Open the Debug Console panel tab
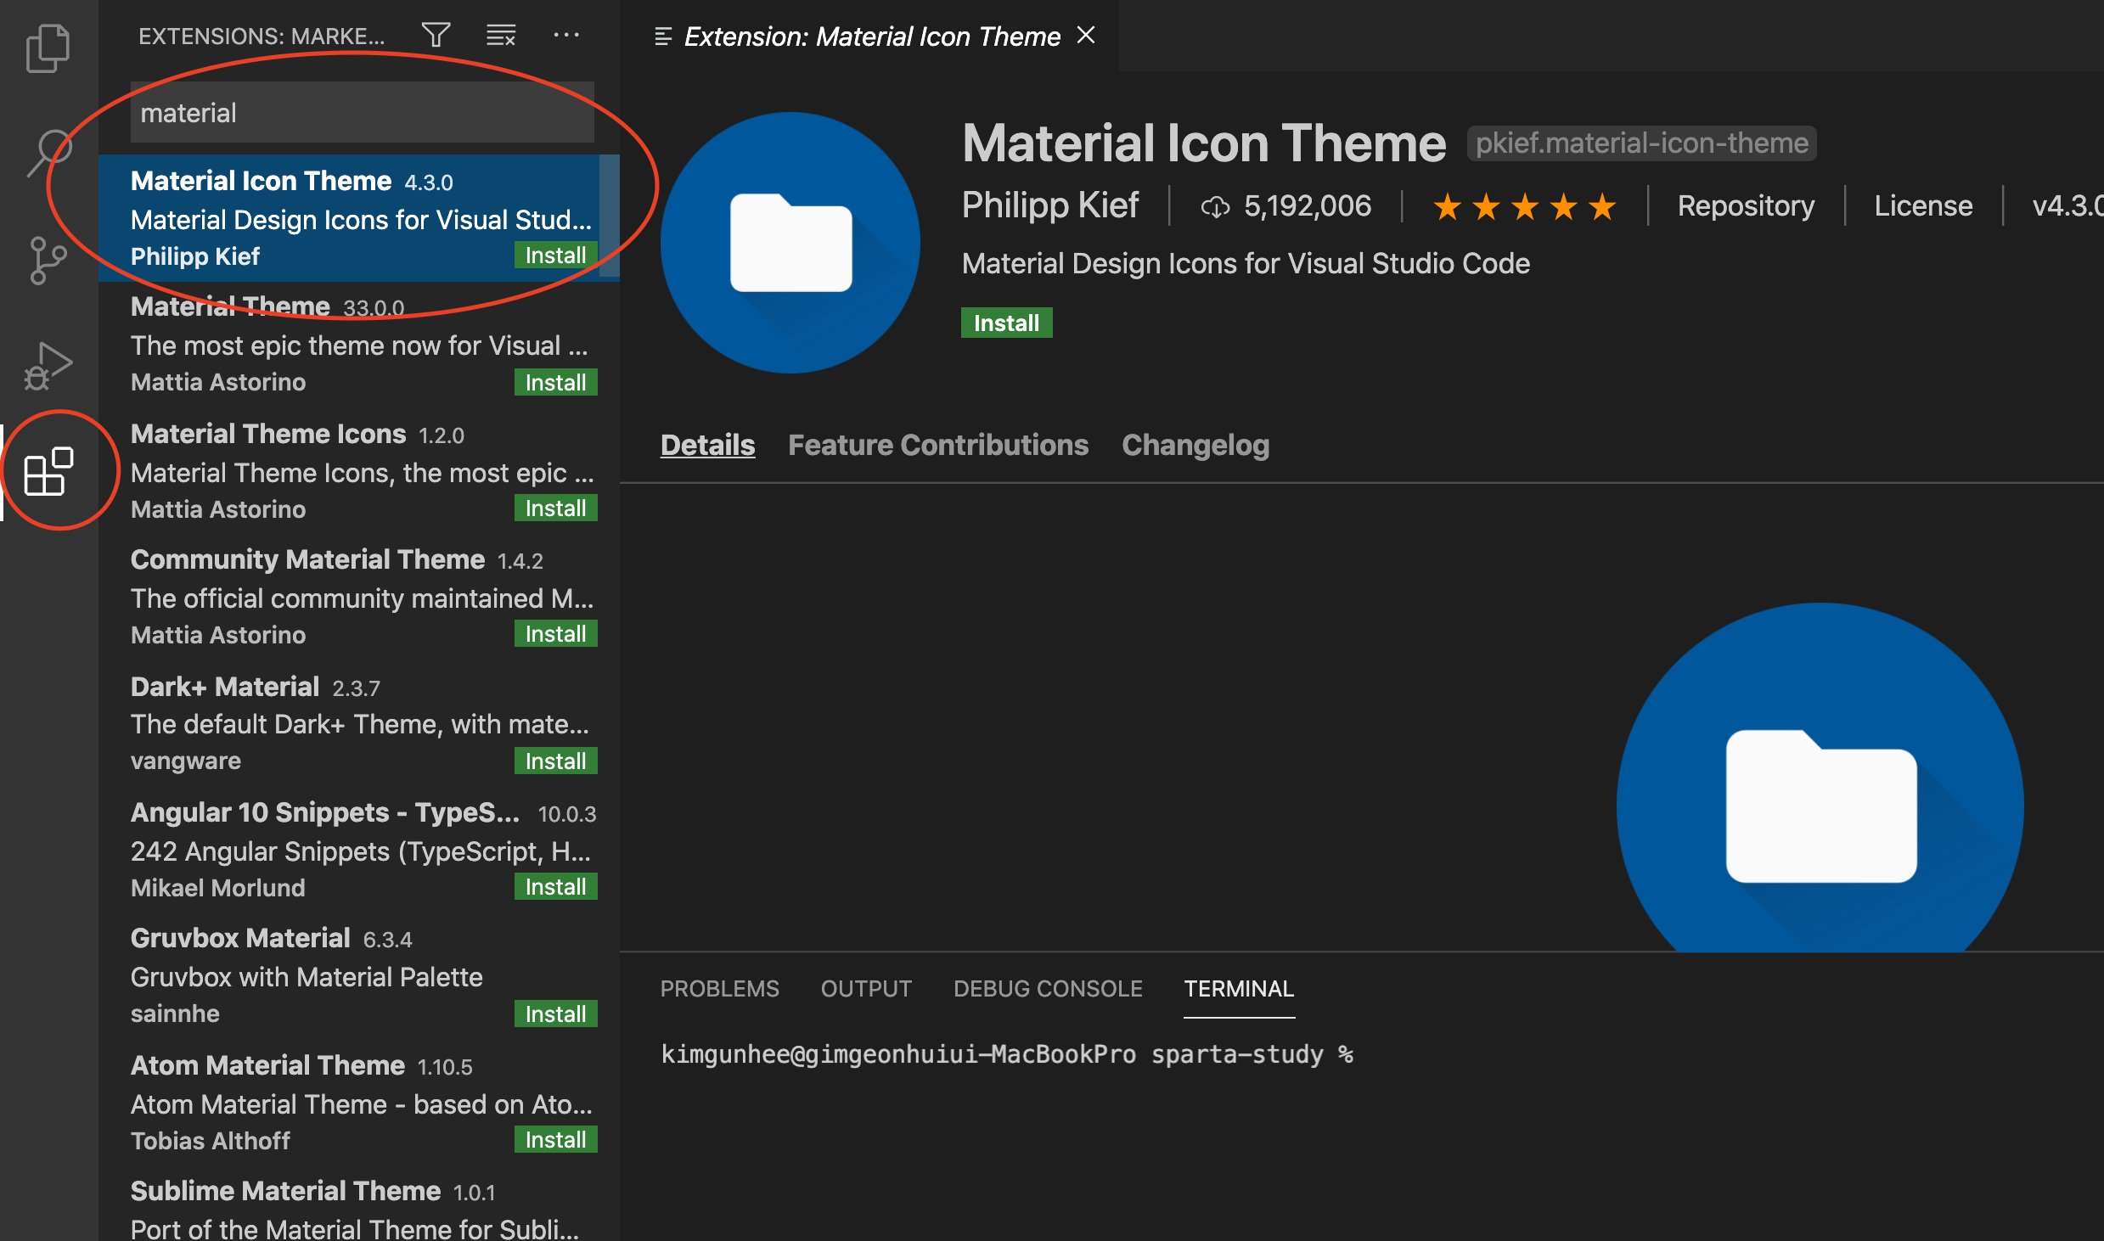Viewport: 2104px width, 1241px height. point(1048,989)
